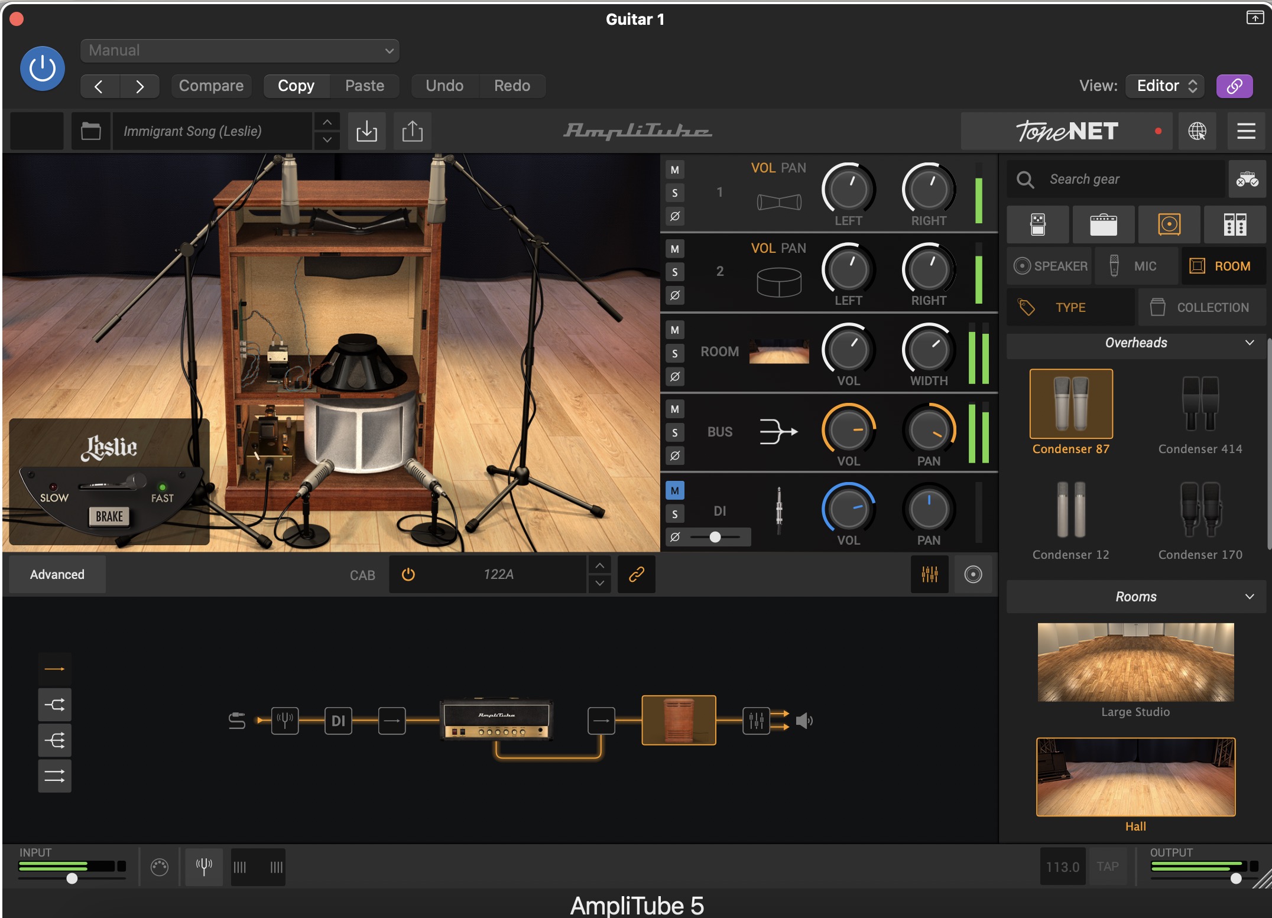Open the Manual preset dropdown
Image resolution: width=1272 pixels, height=918 pixels.
pyautogui.click(x=239, y=51)
